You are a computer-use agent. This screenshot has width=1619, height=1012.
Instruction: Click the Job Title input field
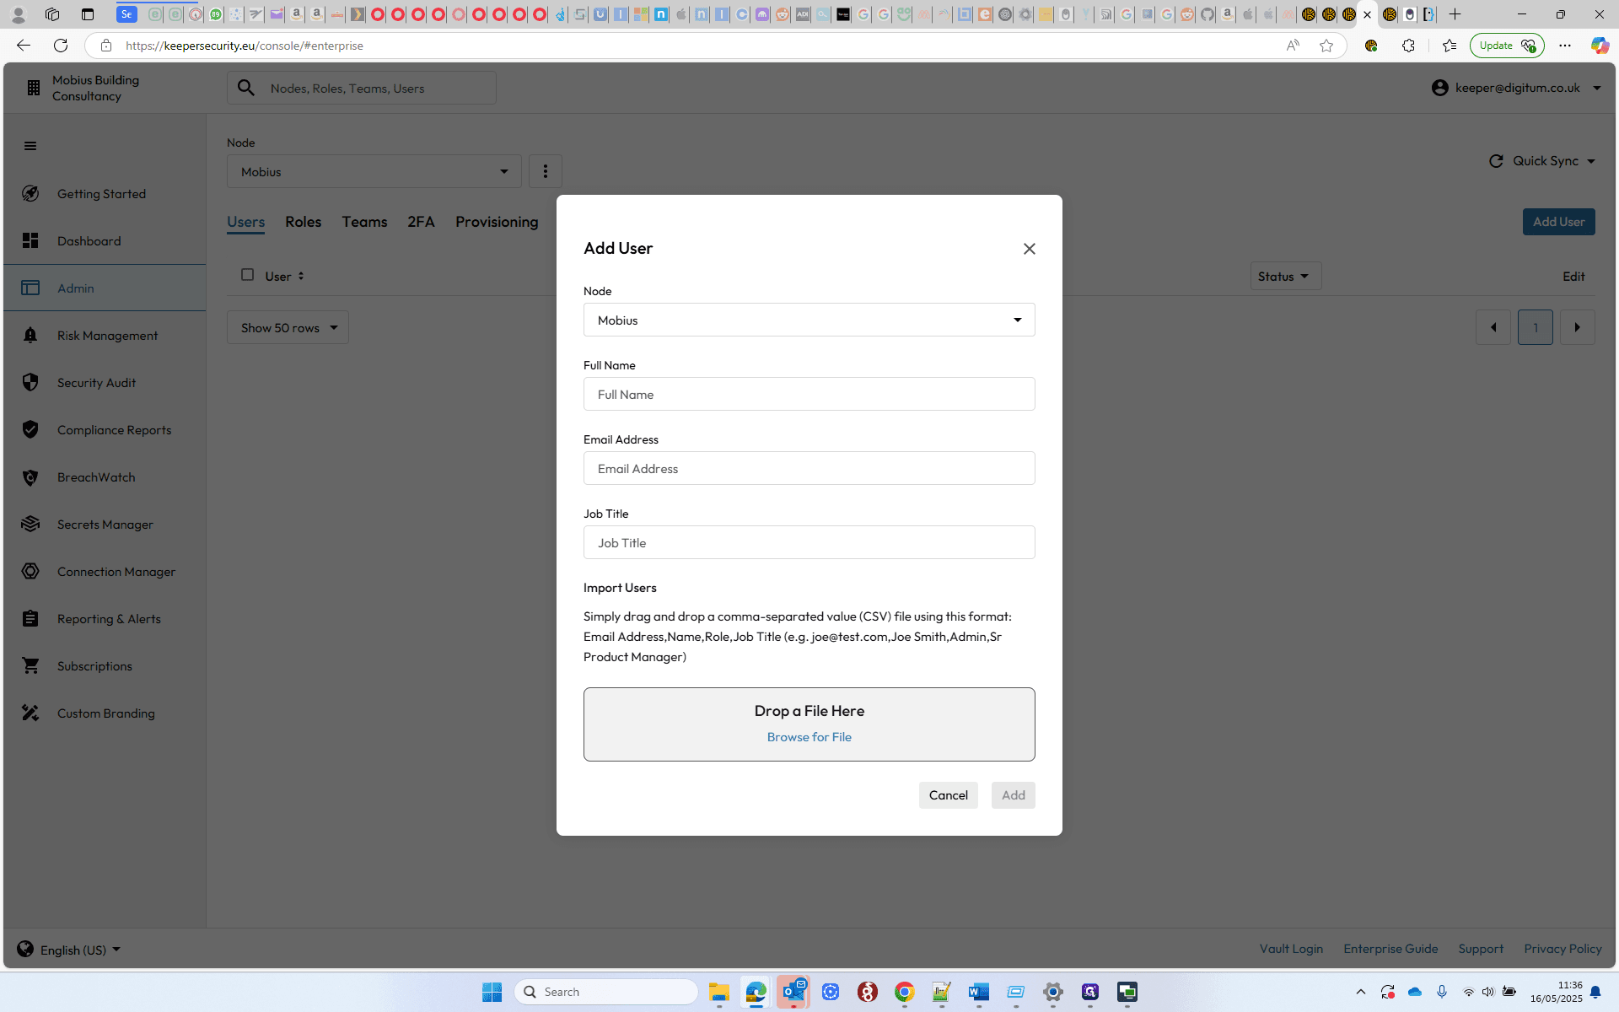[809, 542]
